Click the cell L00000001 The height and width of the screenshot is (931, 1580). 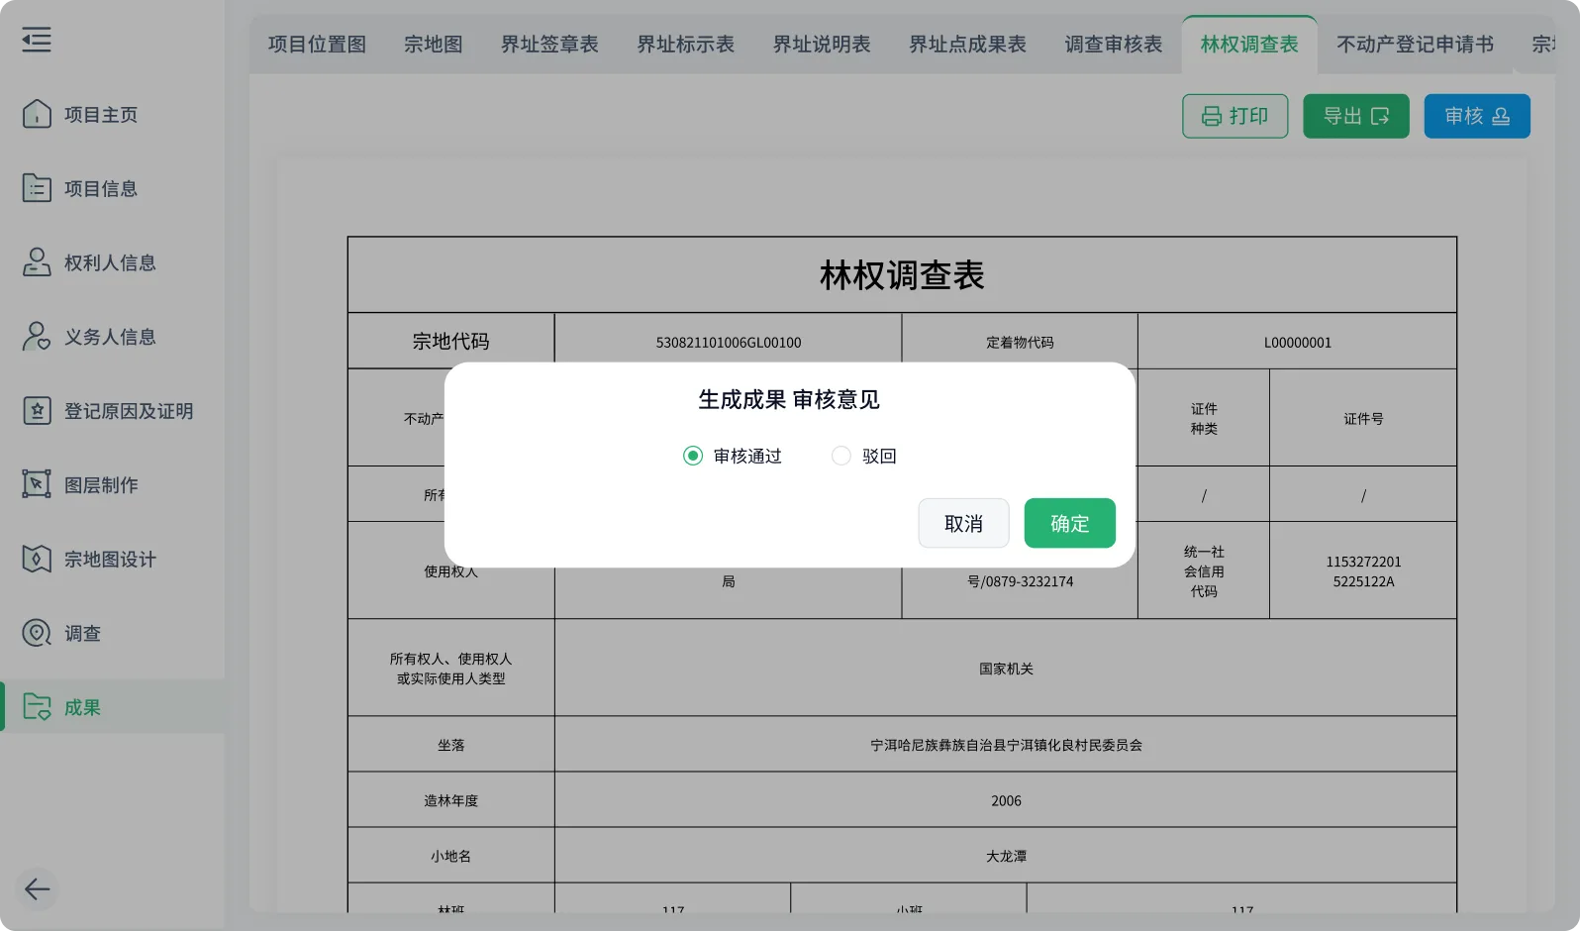pos(1297,342)
